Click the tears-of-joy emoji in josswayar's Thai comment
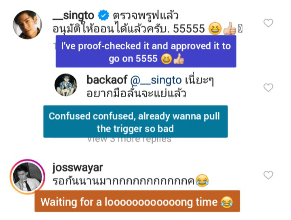 (202, 180)
